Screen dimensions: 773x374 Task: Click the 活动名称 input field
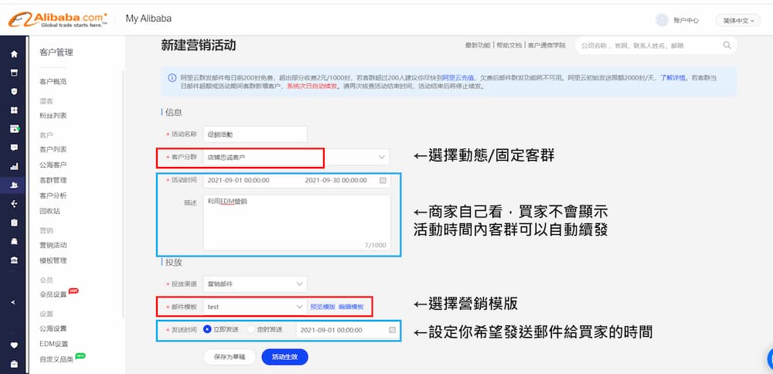pyautogui.click(x=255, y=134)
